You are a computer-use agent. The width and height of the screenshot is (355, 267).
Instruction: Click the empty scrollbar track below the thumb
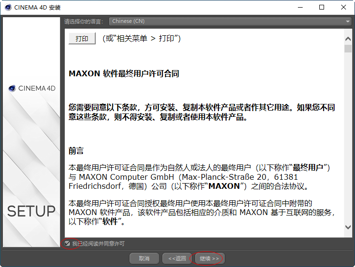click(x=348, y=143)
